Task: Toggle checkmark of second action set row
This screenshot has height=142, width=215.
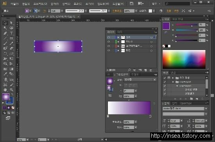Action: (165, 82)
